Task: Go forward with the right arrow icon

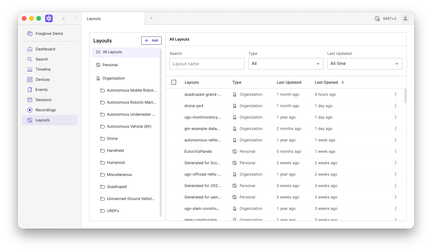Action: click(x=75, y=18)
